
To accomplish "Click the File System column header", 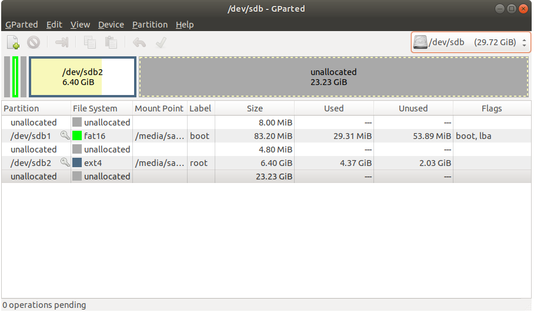I will pyautogui.click(x=95, y=108).
